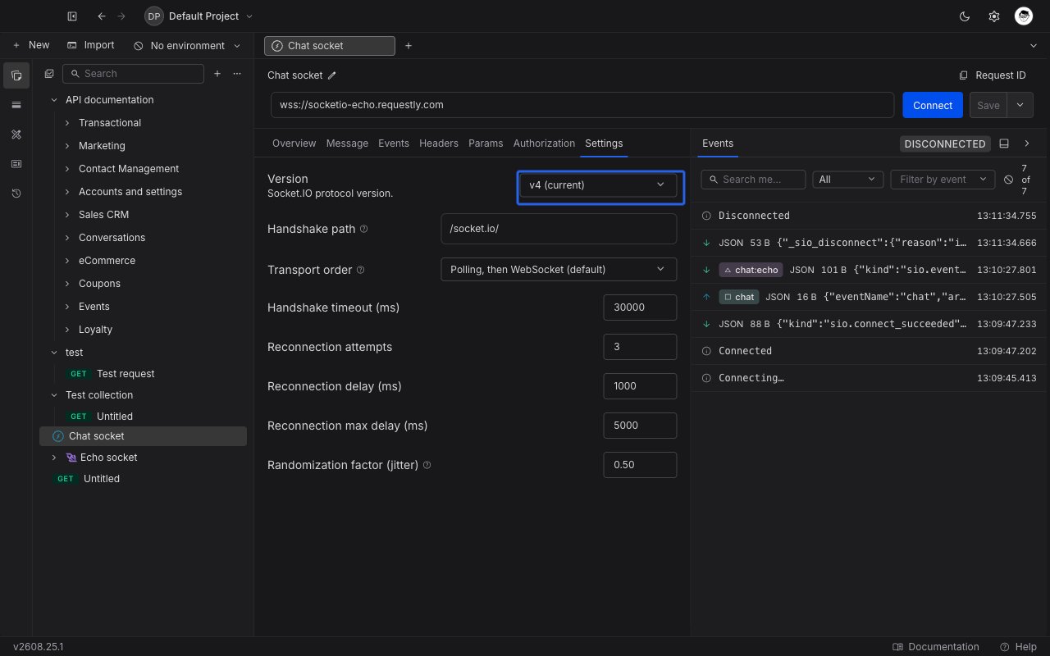Switch to the Authorization tab

544,143
